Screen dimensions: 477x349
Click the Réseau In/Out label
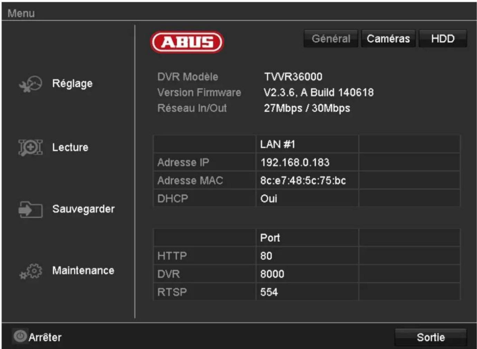pos(192,108)
